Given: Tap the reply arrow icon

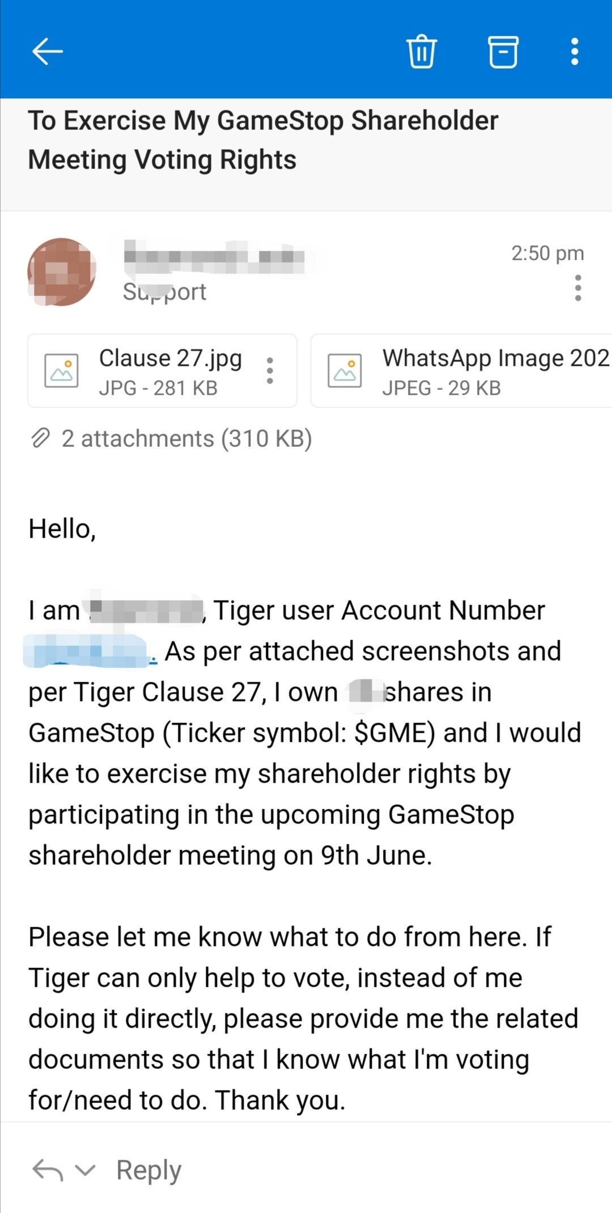Looking at the screenshot, I should click(x=48, y=1170).
